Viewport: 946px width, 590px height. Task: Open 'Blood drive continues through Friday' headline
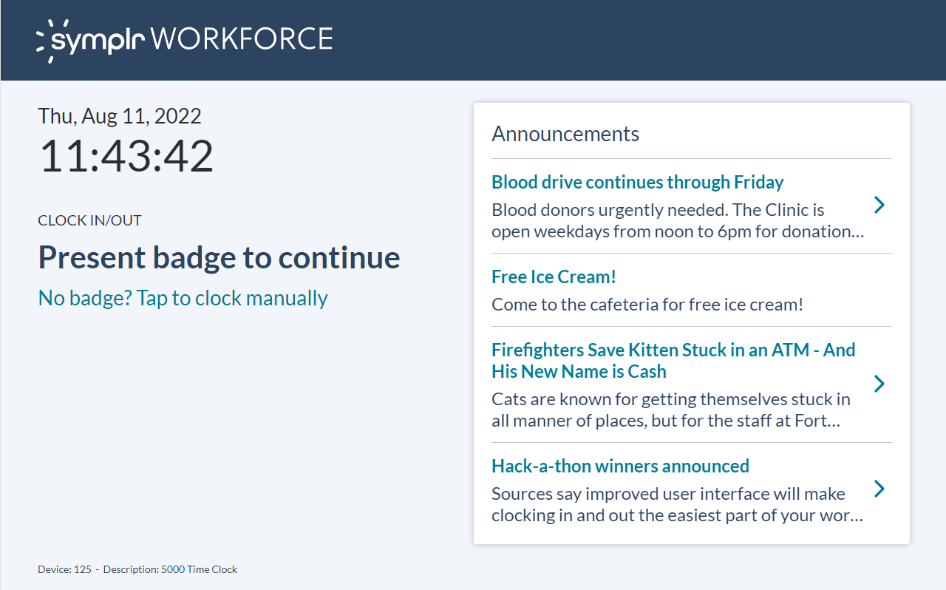click(x=637, y=182)
